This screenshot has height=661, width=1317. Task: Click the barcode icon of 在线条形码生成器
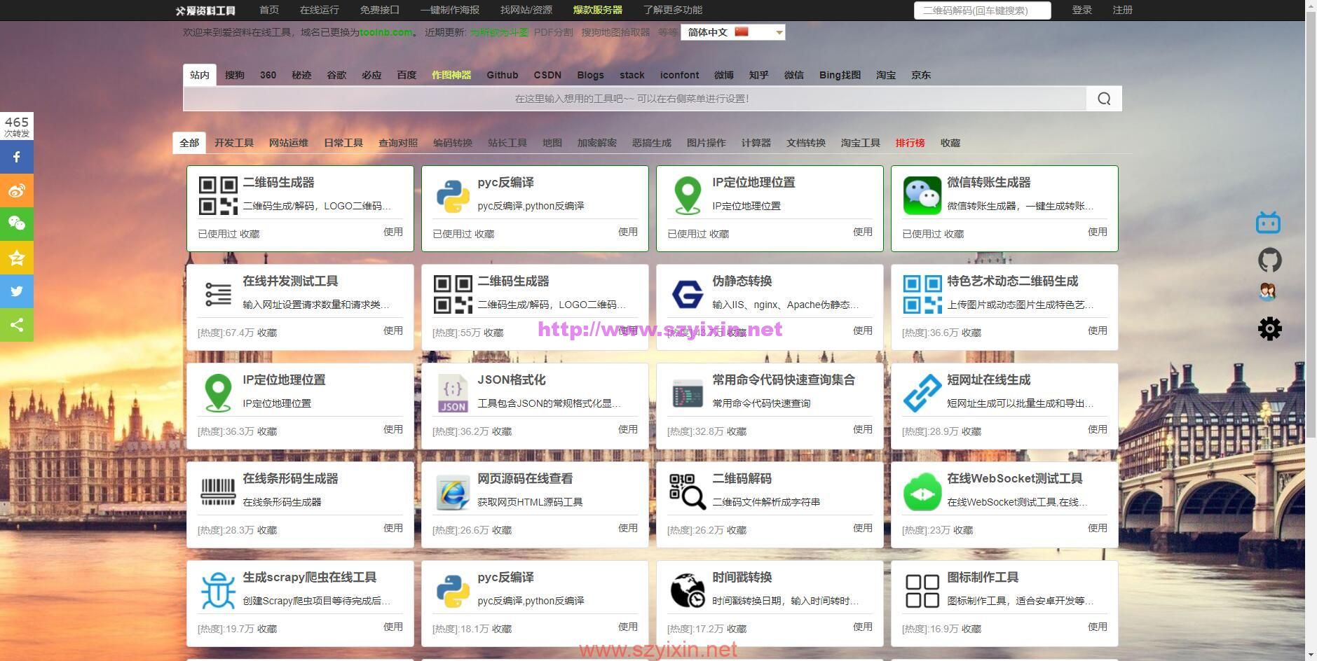[218, 492]
